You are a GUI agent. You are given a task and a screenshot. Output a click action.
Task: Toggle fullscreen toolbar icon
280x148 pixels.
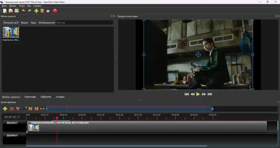point(48,11)
